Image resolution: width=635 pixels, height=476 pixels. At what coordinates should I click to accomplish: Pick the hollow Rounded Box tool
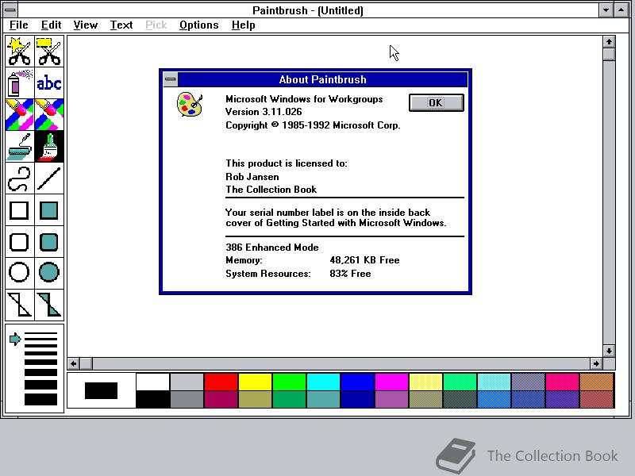click(19, 242)
